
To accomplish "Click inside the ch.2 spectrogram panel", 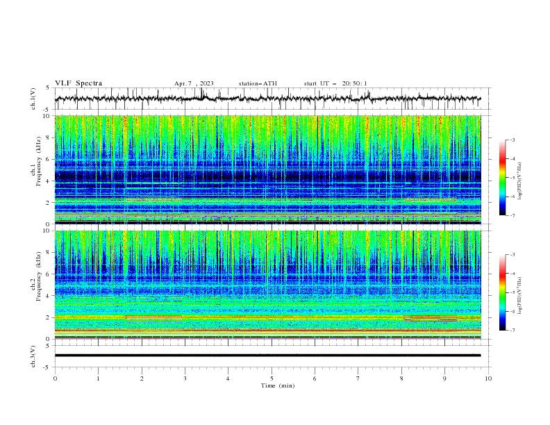I will click(267, 285).
